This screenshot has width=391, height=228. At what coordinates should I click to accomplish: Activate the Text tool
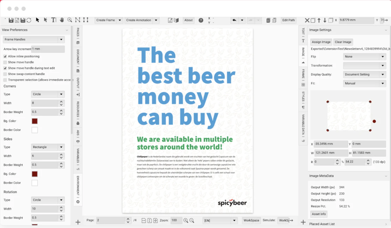click(54, 20)
